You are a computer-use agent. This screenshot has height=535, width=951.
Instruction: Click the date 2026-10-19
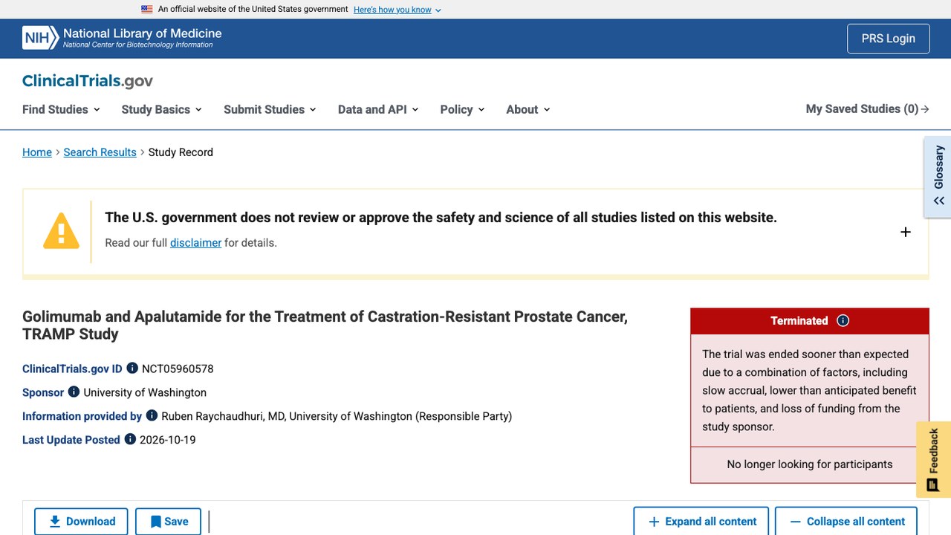pos(168,440)
